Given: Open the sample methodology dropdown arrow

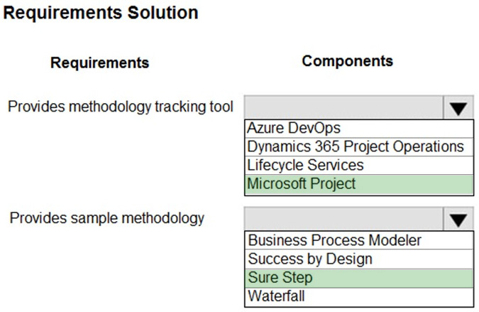Looking at the screenshot, I should click(x=458, y=220).
